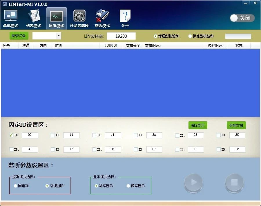This screenshot has height=206, width=261.
Task: Select 固定ID monitoring mode
Action: pyautogui.click(x=15, y=186)
